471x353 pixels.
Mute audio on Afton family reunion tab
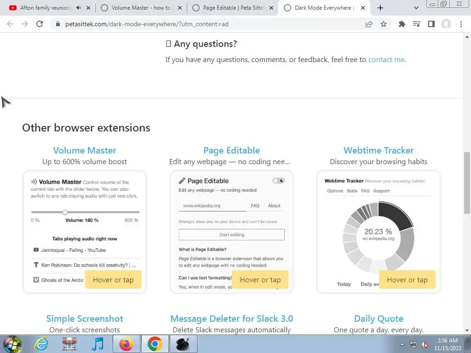click(x=78, y=8)
